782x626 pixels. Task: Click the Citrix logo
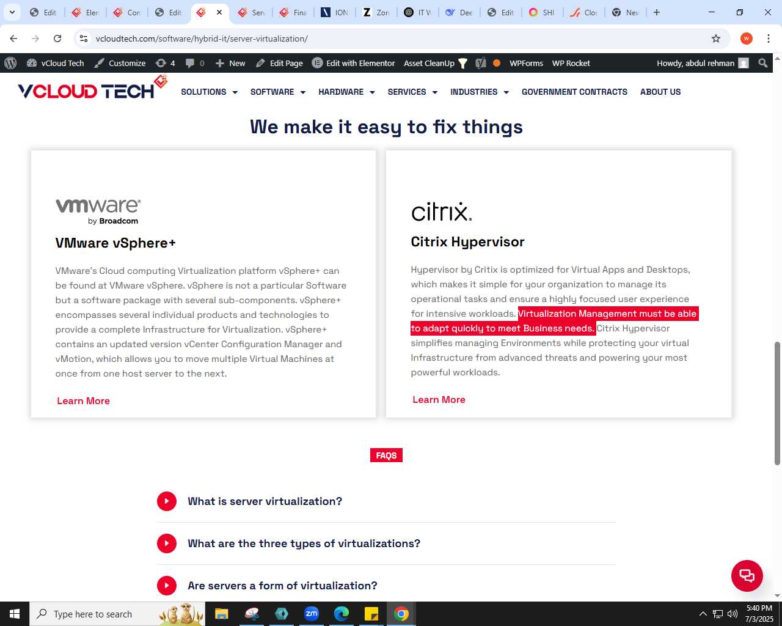point(442,212)
